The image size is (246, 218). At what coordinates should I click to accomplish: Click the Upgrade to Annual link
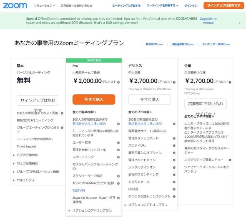208,20
